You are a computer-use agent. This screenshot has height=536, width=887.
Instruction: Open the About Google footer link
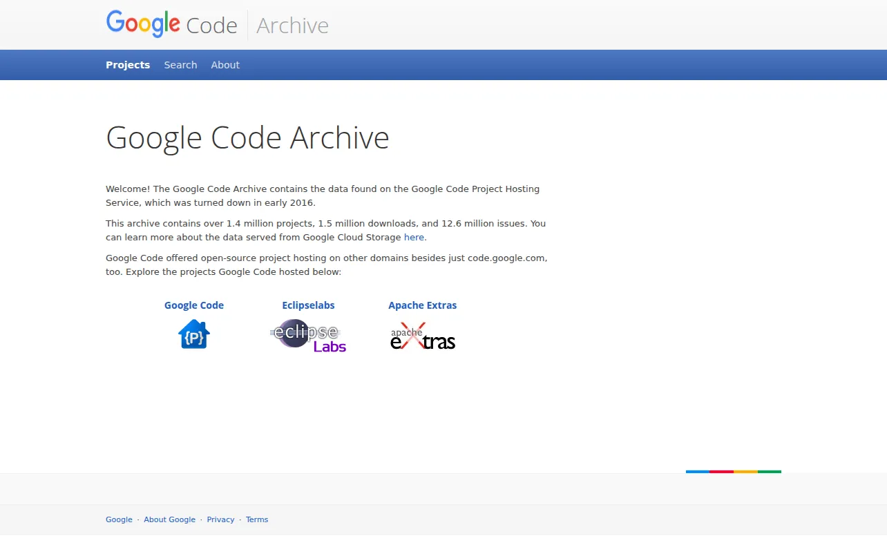click(x=170, y=519)
